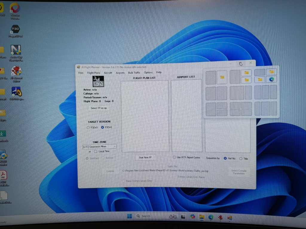Select the P3Dv5 target version radio button
306x229 pixels.
[88, 128]
